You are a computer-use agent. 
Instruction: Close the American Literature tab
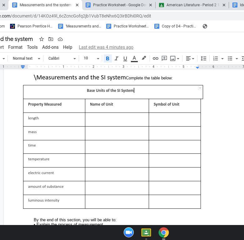(x=224, y=5)
